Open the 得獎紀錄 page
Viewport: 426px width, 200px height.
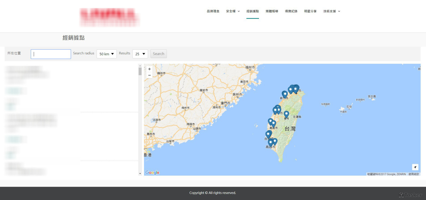(291, 11)
